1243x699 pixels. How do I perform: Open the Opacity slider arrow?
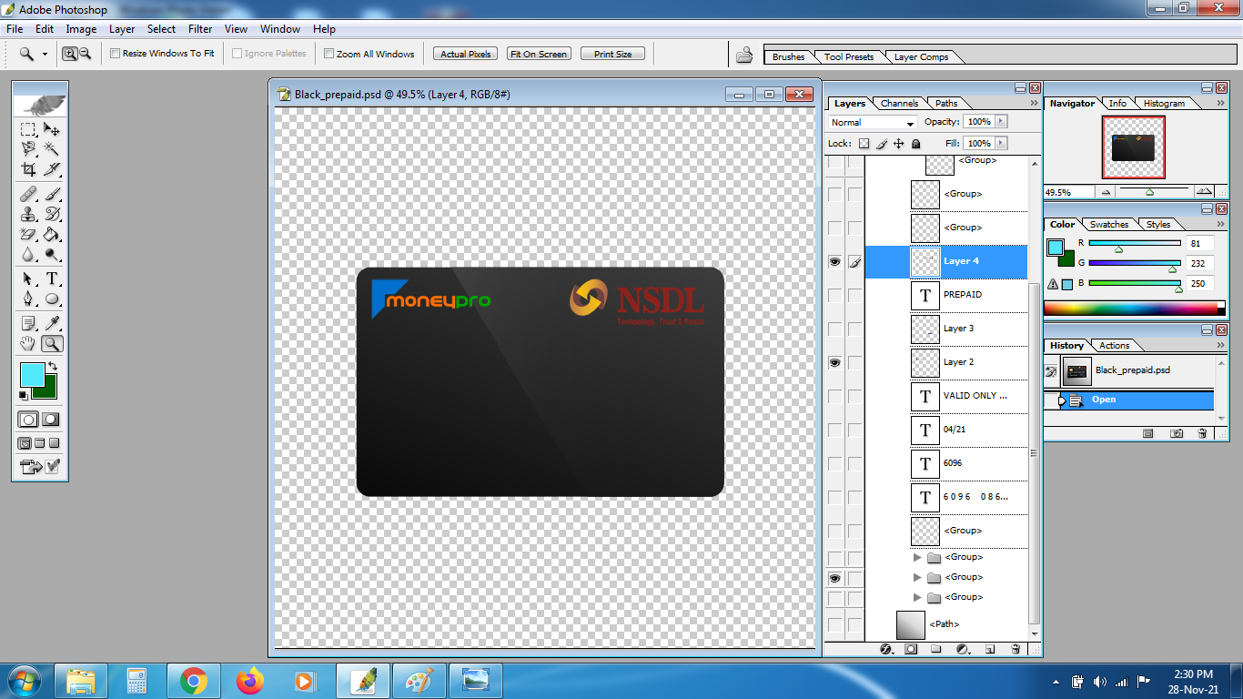click(1001, 121)
